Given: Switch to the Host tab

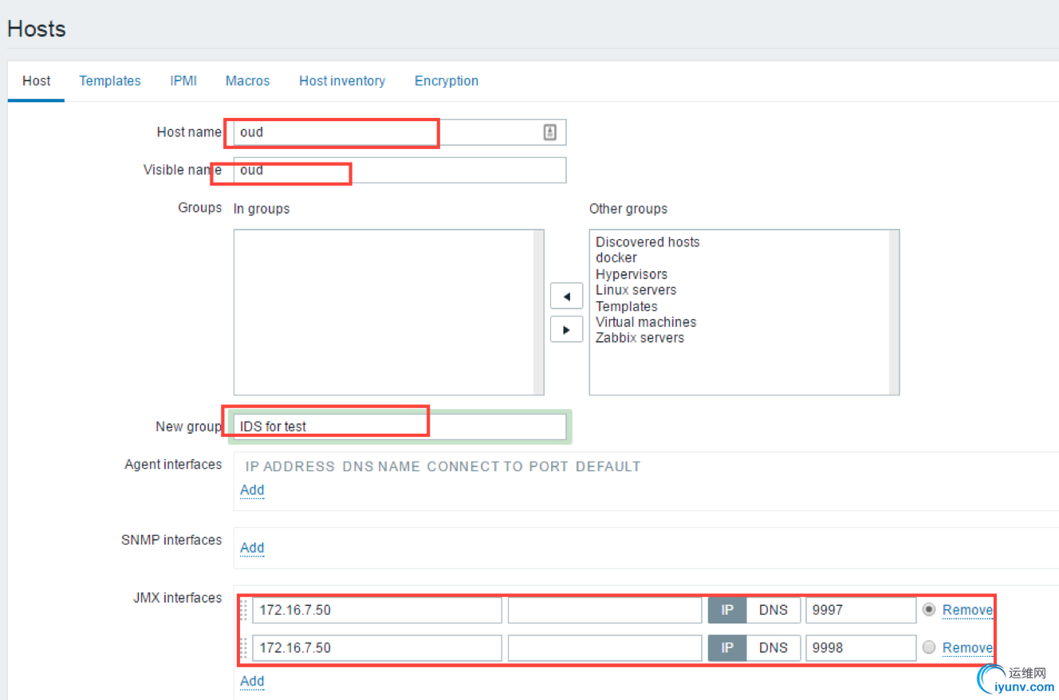Looking at the screenshot, I should click(37, 81).
